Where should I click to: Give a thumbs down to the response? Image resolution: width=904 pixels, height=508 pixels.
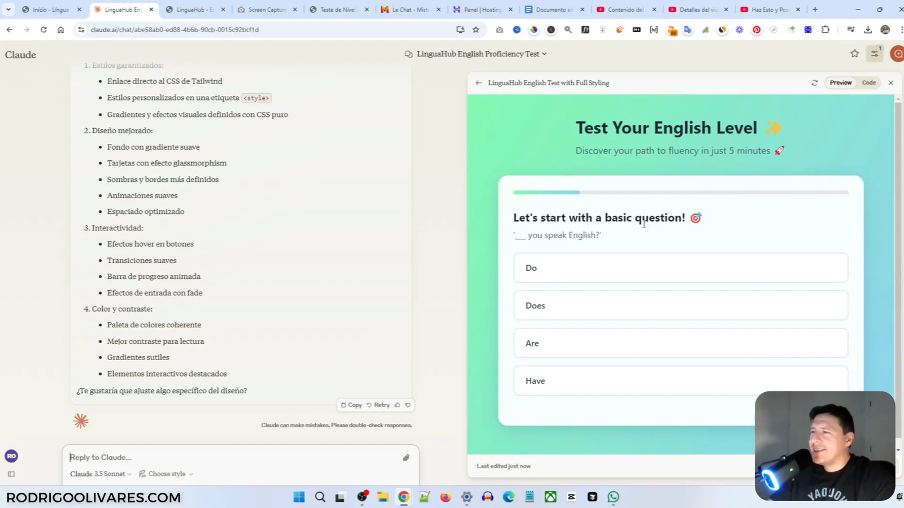pyautogui.click(x=407, y=405)
